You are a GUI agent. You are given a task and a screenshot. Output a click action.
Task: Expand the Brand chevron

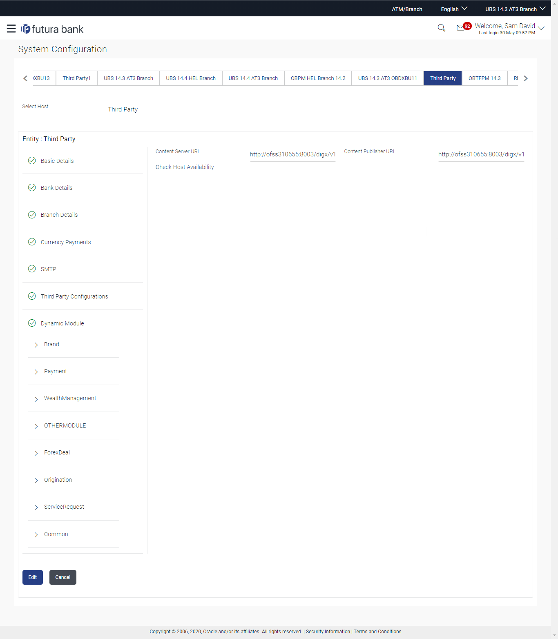coord(36,345)
